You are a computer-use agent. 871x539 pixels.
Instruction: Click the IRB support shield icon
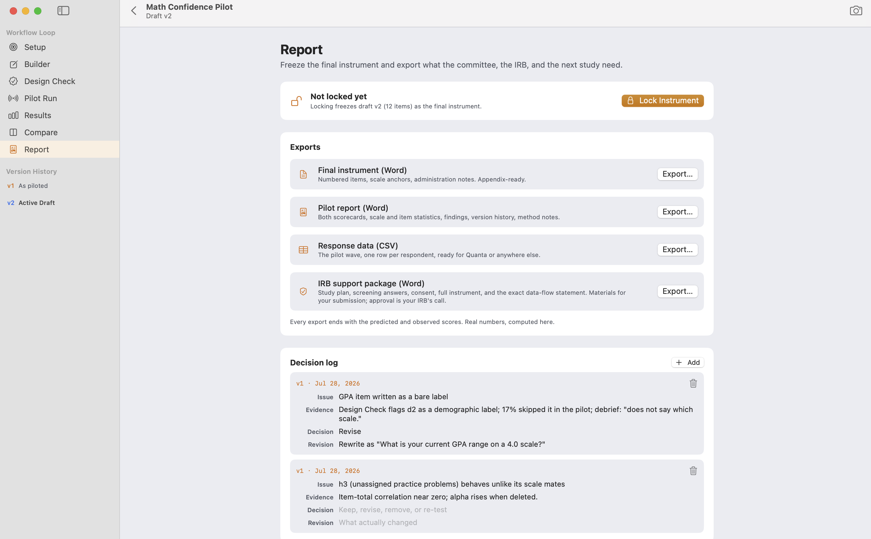coord(303,292)
